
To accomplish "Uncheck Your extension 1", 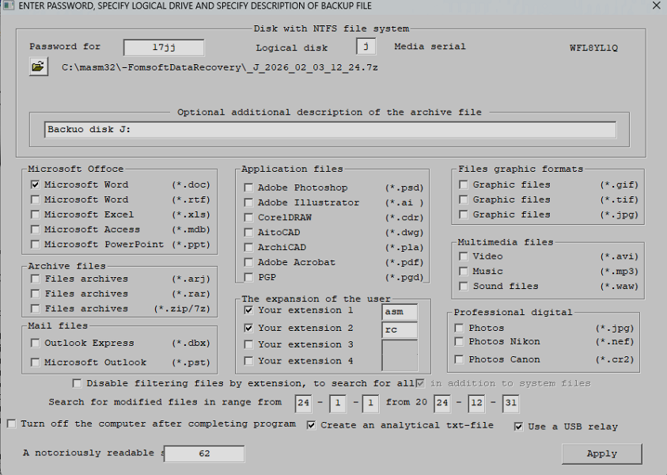I will click(248, 310).
